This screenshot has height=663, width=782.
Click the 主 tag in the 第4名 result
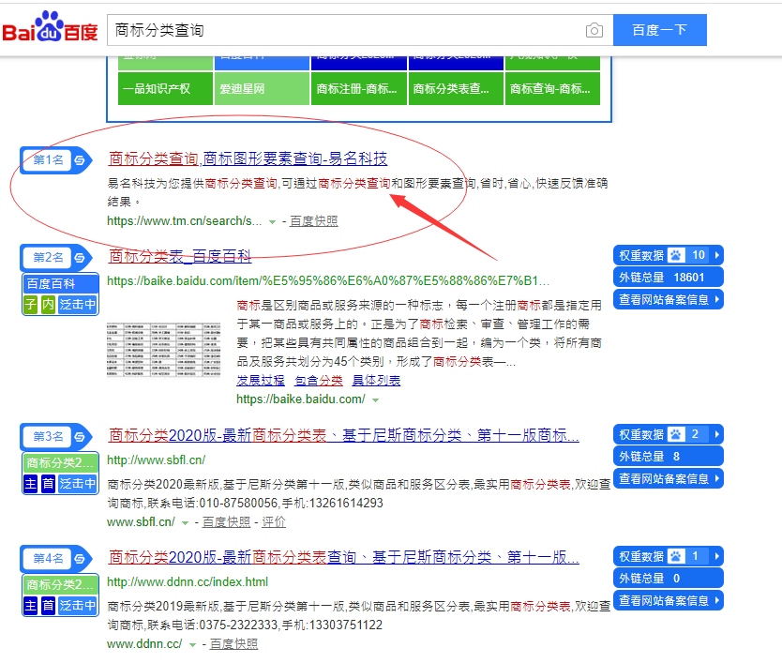(x=30, y=605)
